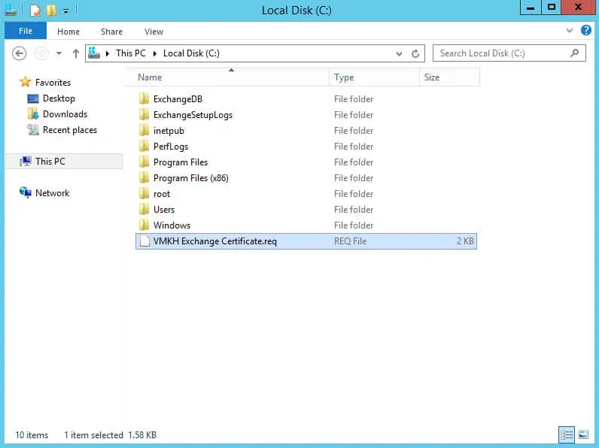Select the Windows folder name
The width and height of the screenshot is (599, 448).
coord(172,226)
